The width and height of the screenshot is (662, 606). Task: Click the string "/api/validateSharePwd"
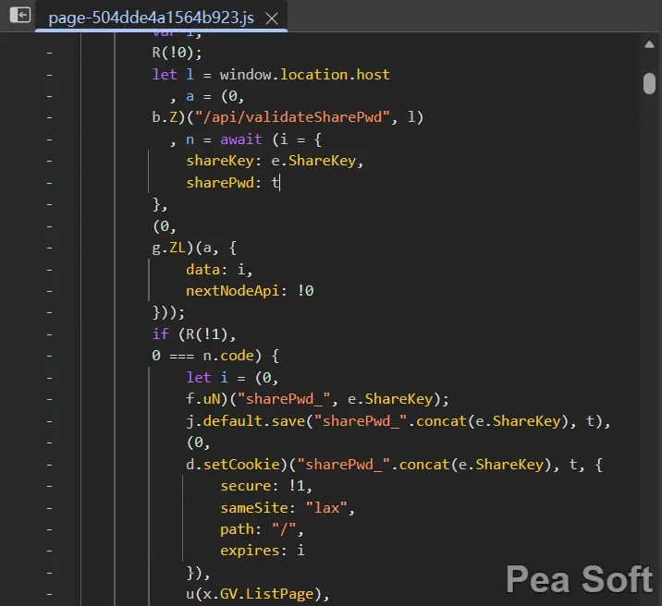pos(292,117)
